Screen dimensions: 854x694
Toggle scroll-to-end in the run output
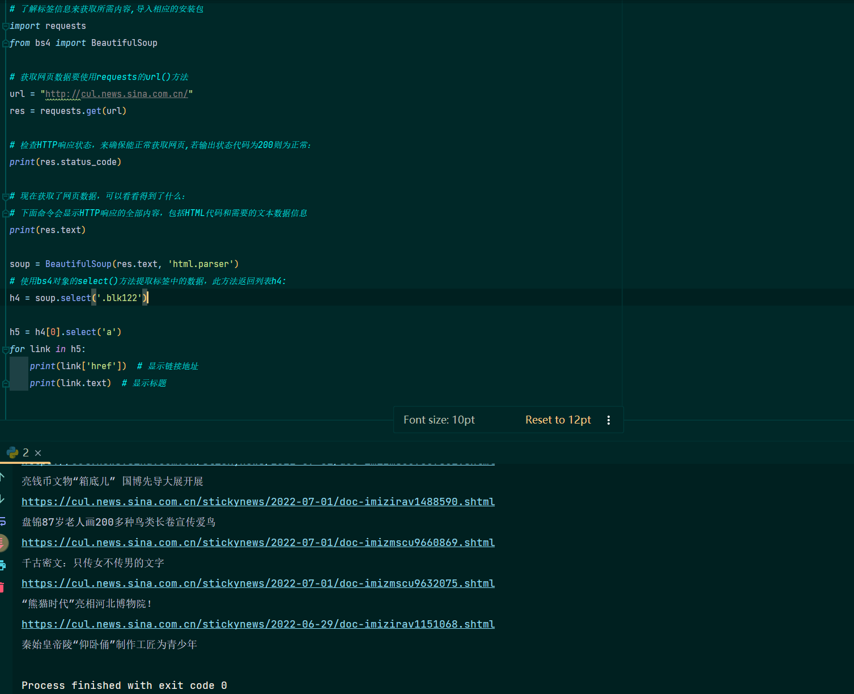coord(3,543)
